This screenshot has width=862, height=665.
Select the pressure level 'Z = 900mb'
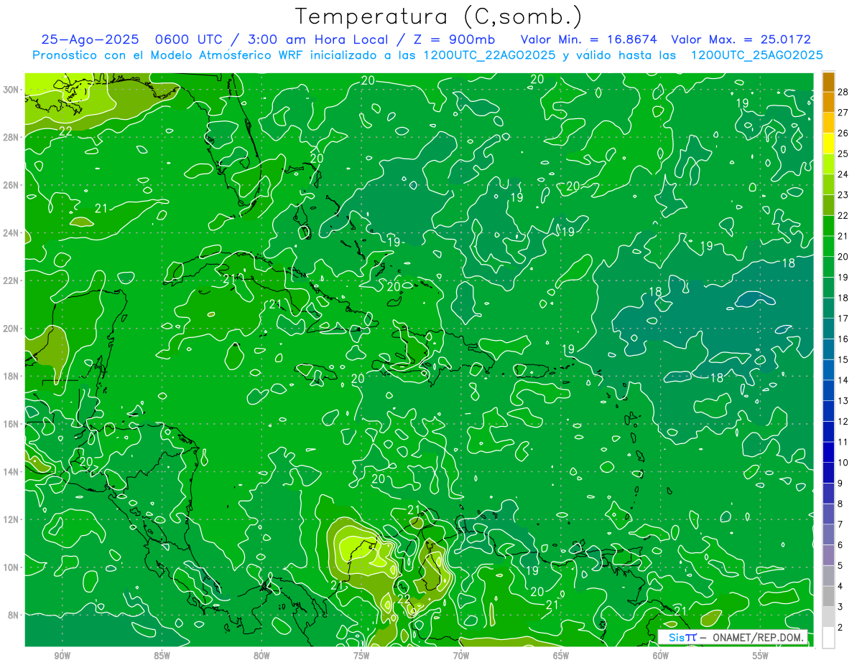pyautogui.click(x=455, y=39)
